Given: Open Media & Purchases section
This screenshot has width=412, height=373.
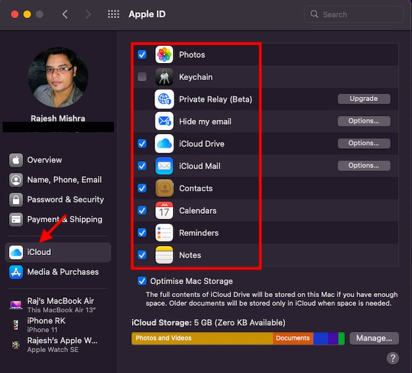Looking at the screenshot, I should (x=58, y=272).
